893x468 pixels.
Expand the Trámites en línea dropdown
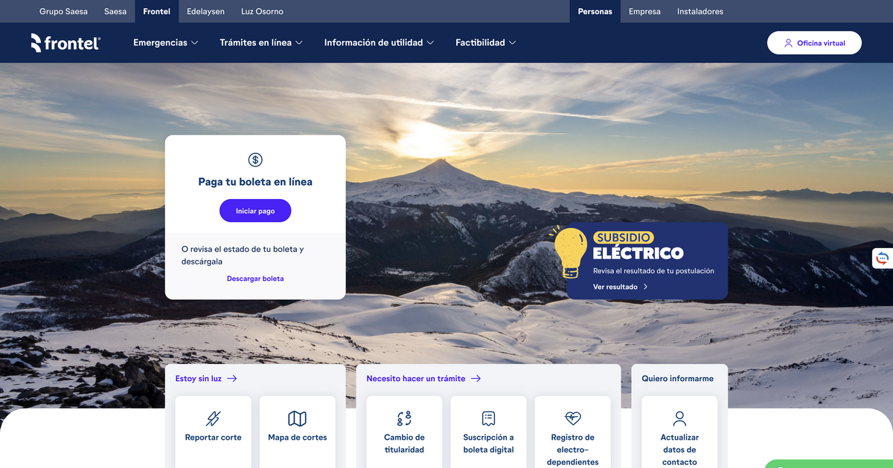(261, 43)
